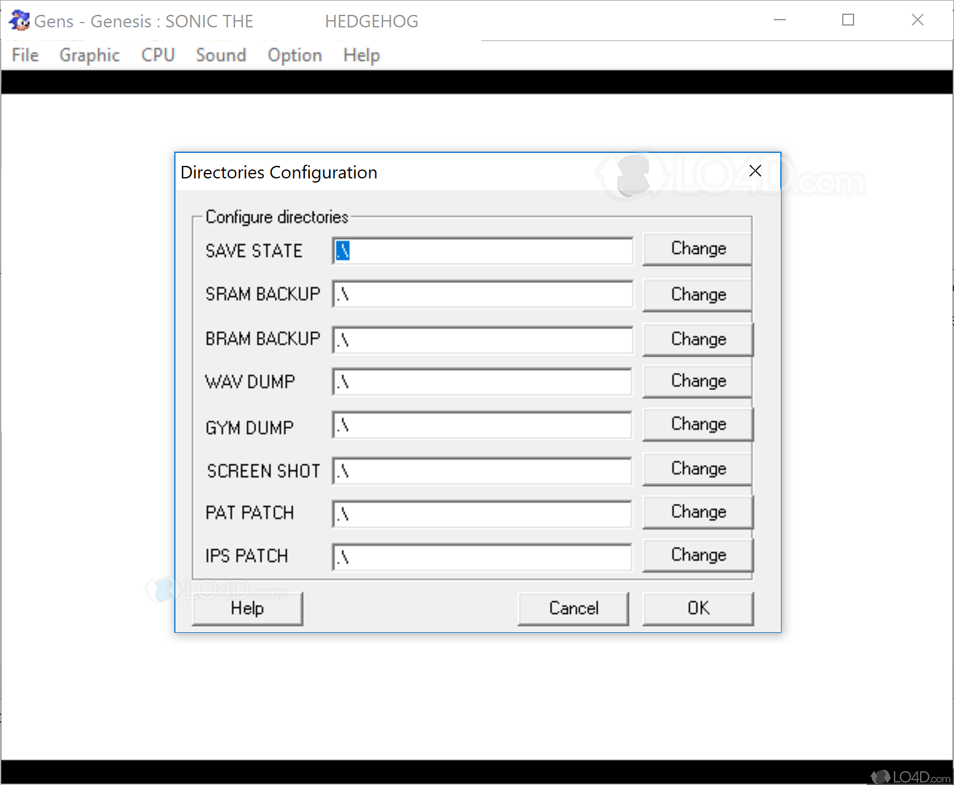Change the BRAM BACKUP directory
Screen dimensions: 954x785
click(698, 339)
